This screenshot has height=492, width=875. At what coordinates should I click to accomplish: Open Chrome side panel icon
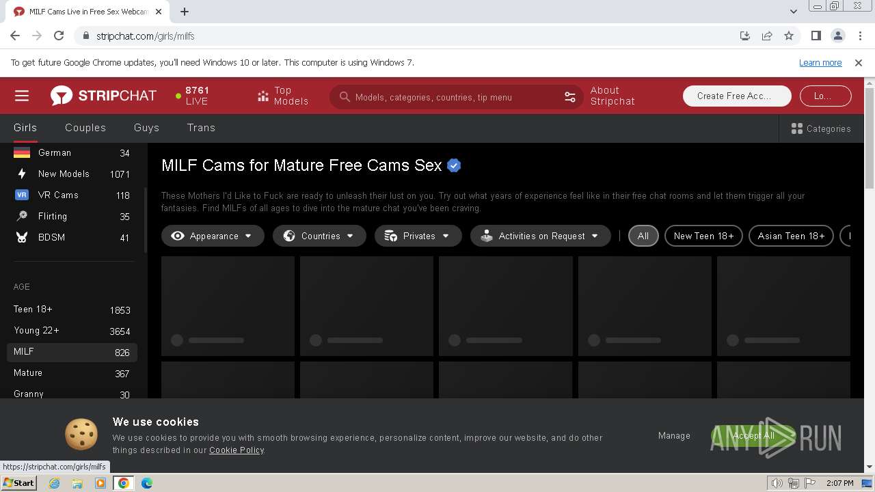pyautogui.click(x=816, y=36)
